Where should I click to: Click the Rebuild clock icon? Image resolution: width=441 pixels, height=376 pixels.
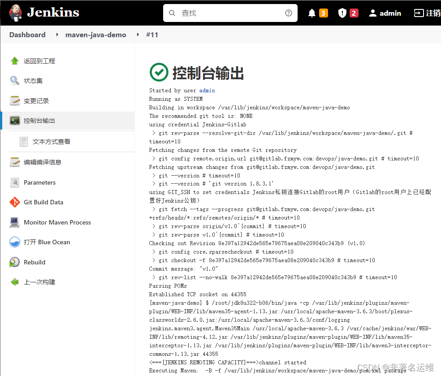click(x=14, y=262)
